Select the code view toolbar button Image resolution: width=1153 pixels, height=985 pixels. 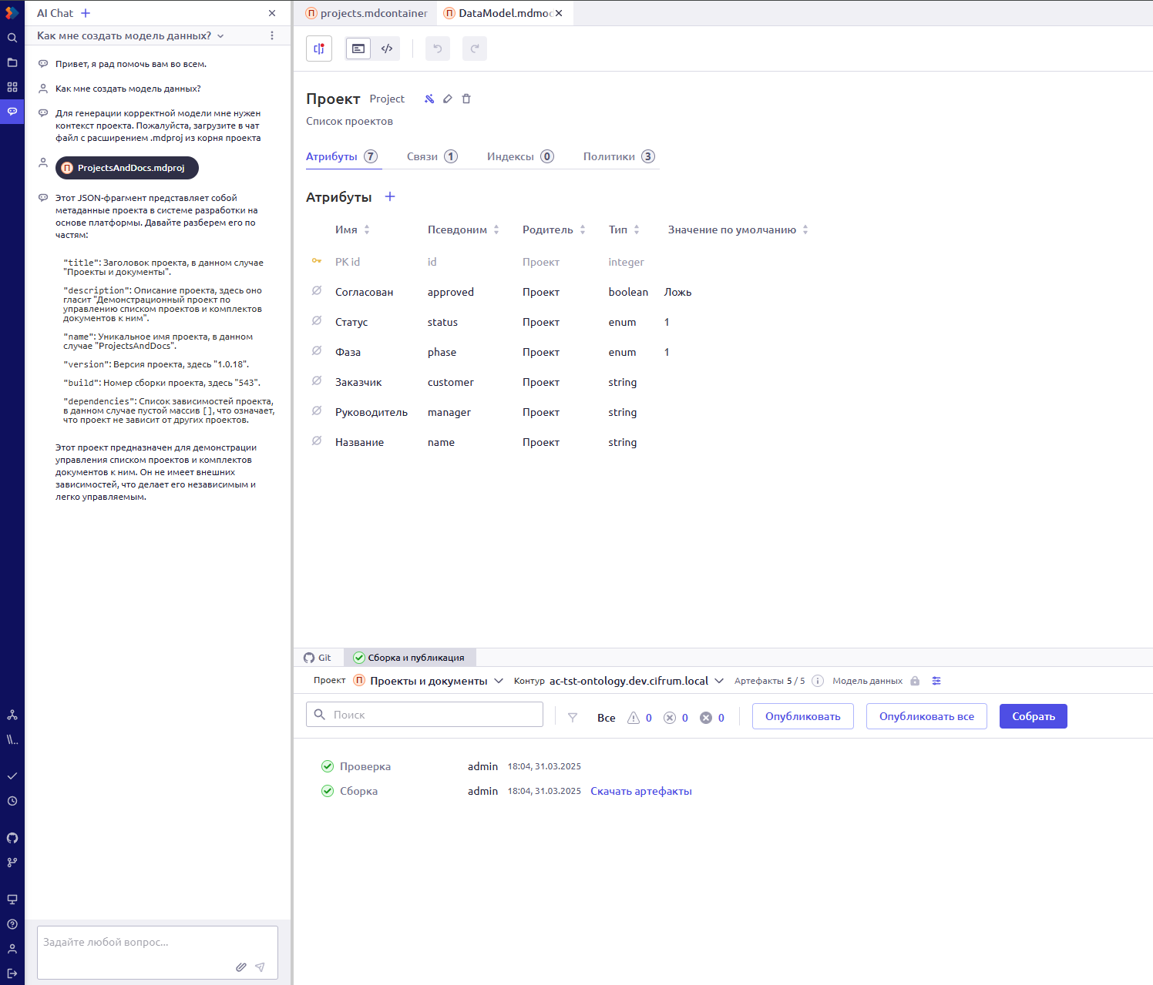(x=387, y=49)
